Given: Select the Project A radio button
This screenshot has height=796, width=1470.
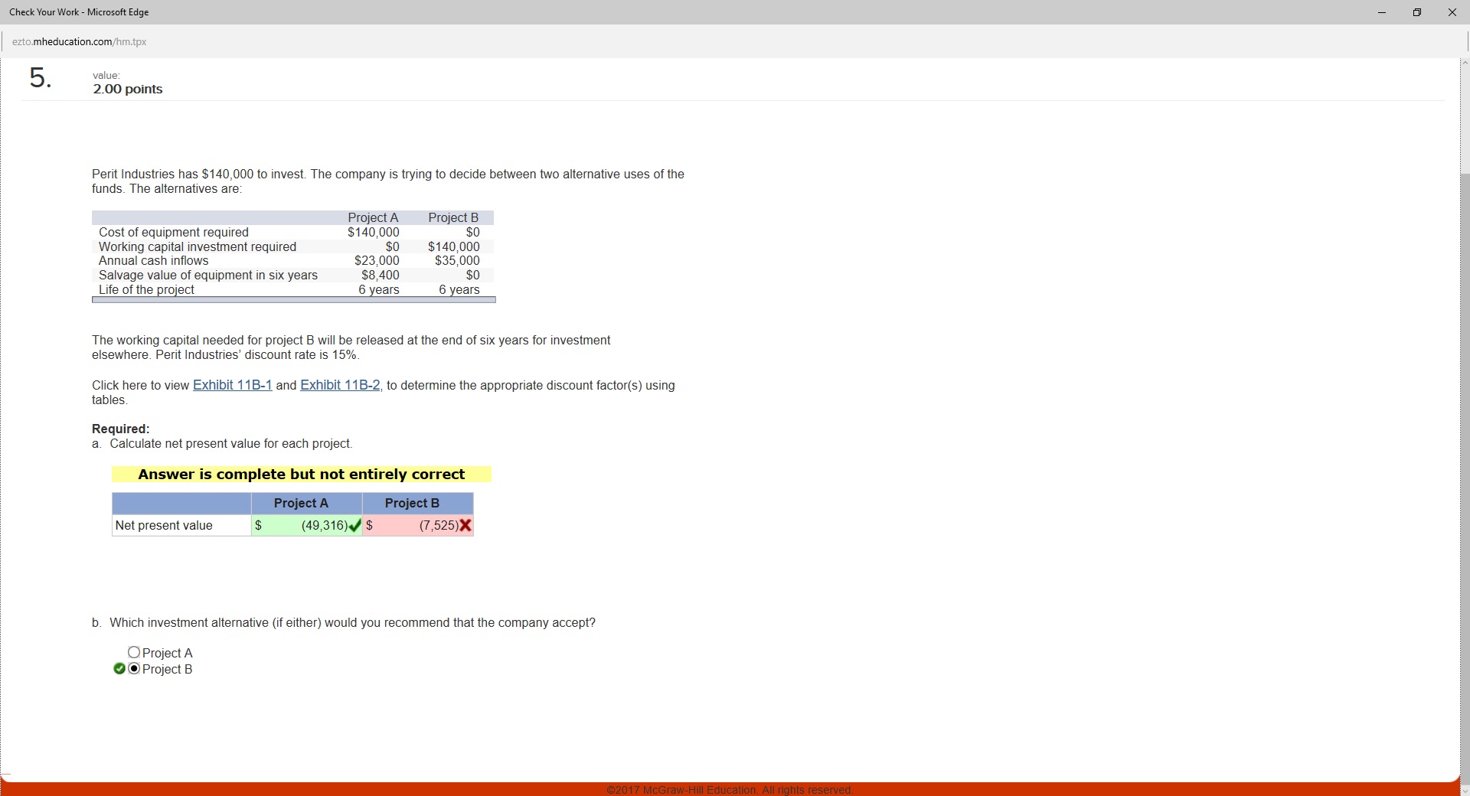Looking at the screenshot, I should [134, 653].
